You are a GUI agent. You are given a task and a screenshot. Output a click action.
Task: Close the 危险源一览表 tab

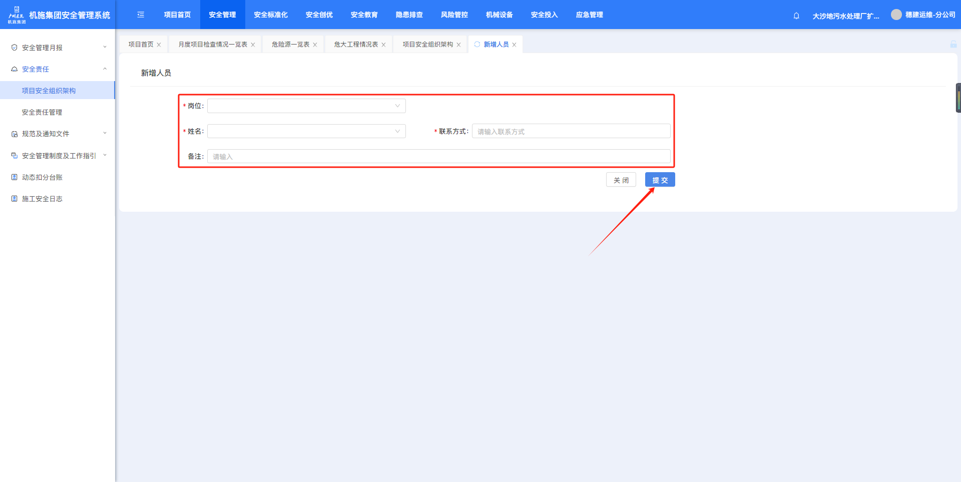[x=315, y=45]
